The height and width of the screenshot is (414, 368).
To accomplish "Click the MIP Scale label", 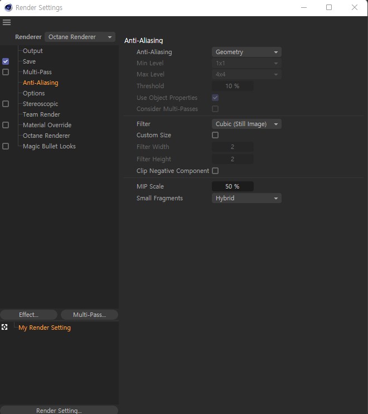I will coord(150,186).
